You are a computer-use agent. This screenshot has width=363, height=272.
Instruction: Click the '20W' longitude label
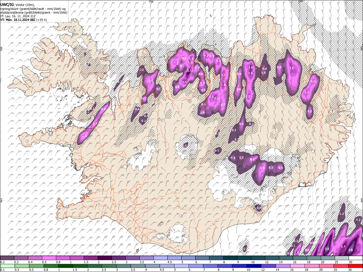[x=151, y=1]
